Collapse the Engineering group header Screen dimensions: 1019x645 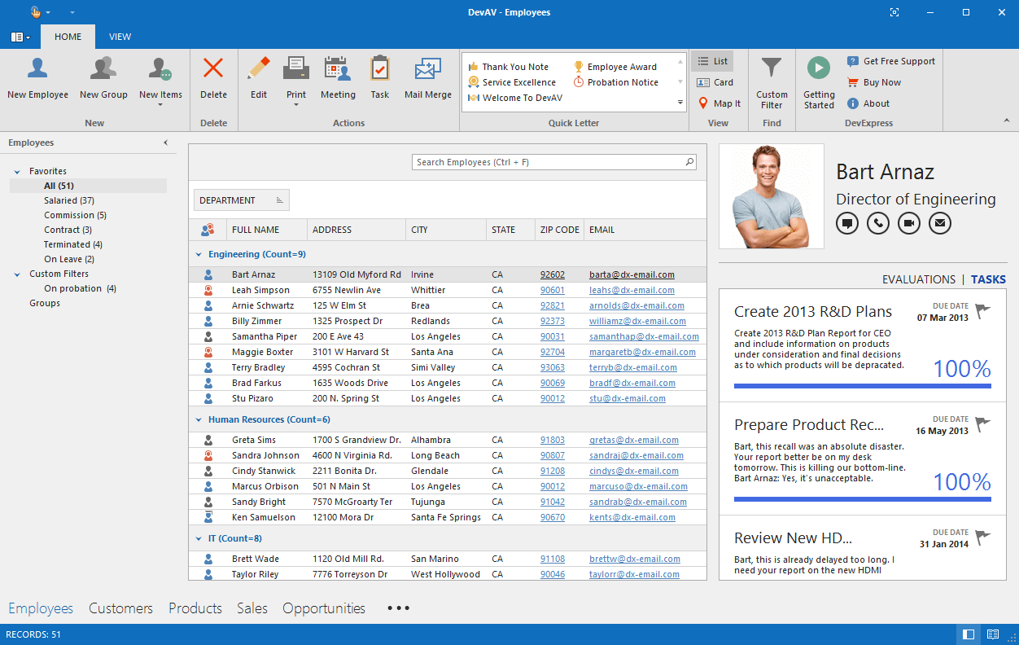[x=198, y=253]
